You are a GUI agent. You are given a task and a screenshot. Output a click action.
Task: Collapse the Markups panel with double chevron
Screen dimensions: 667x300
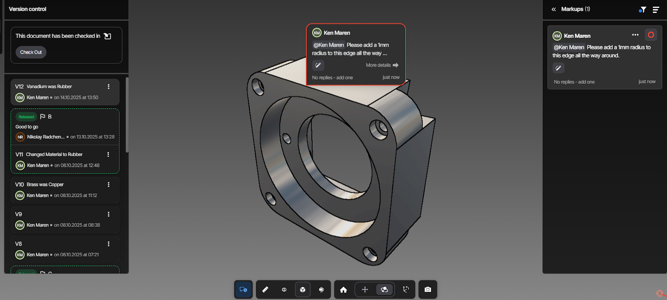(x=554, y=9)
